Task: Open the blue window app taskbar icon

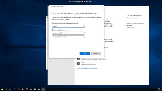Action: click(x=39, y=89)
